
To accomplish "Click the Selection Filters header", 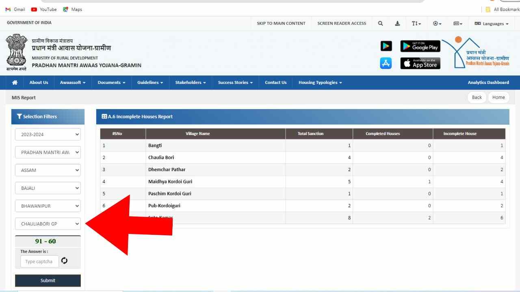I will [48, 117].
